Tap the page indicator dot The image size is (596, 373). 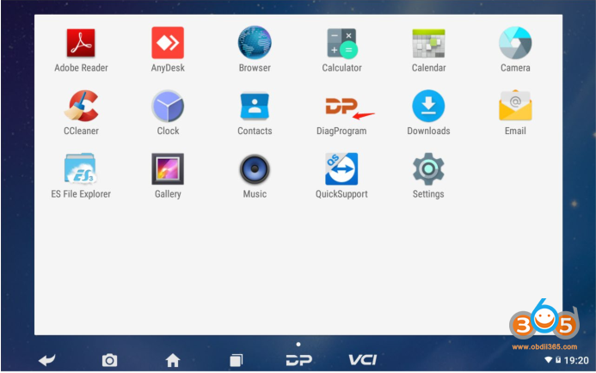[298, 344]
